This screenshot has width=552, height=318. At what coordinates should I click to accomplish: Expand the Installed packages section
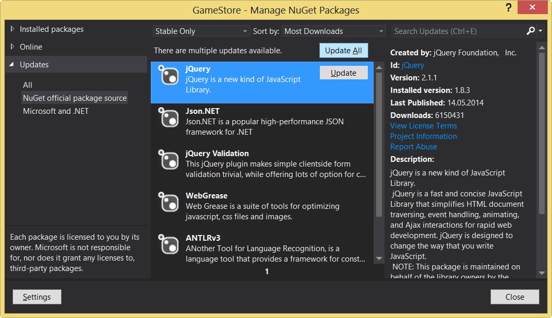(13, 29)
